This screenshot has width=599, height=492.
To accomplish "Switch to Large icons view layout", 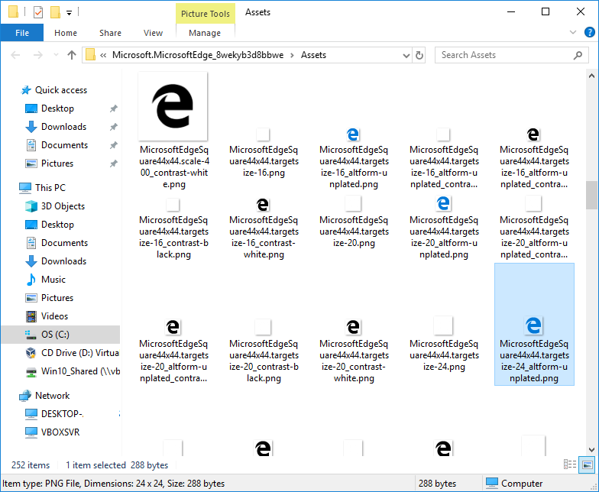I will 587,464.
